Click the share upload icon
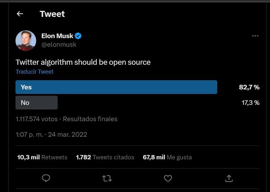The width and height of the screenshot is (270, 192). pos(228,178)
